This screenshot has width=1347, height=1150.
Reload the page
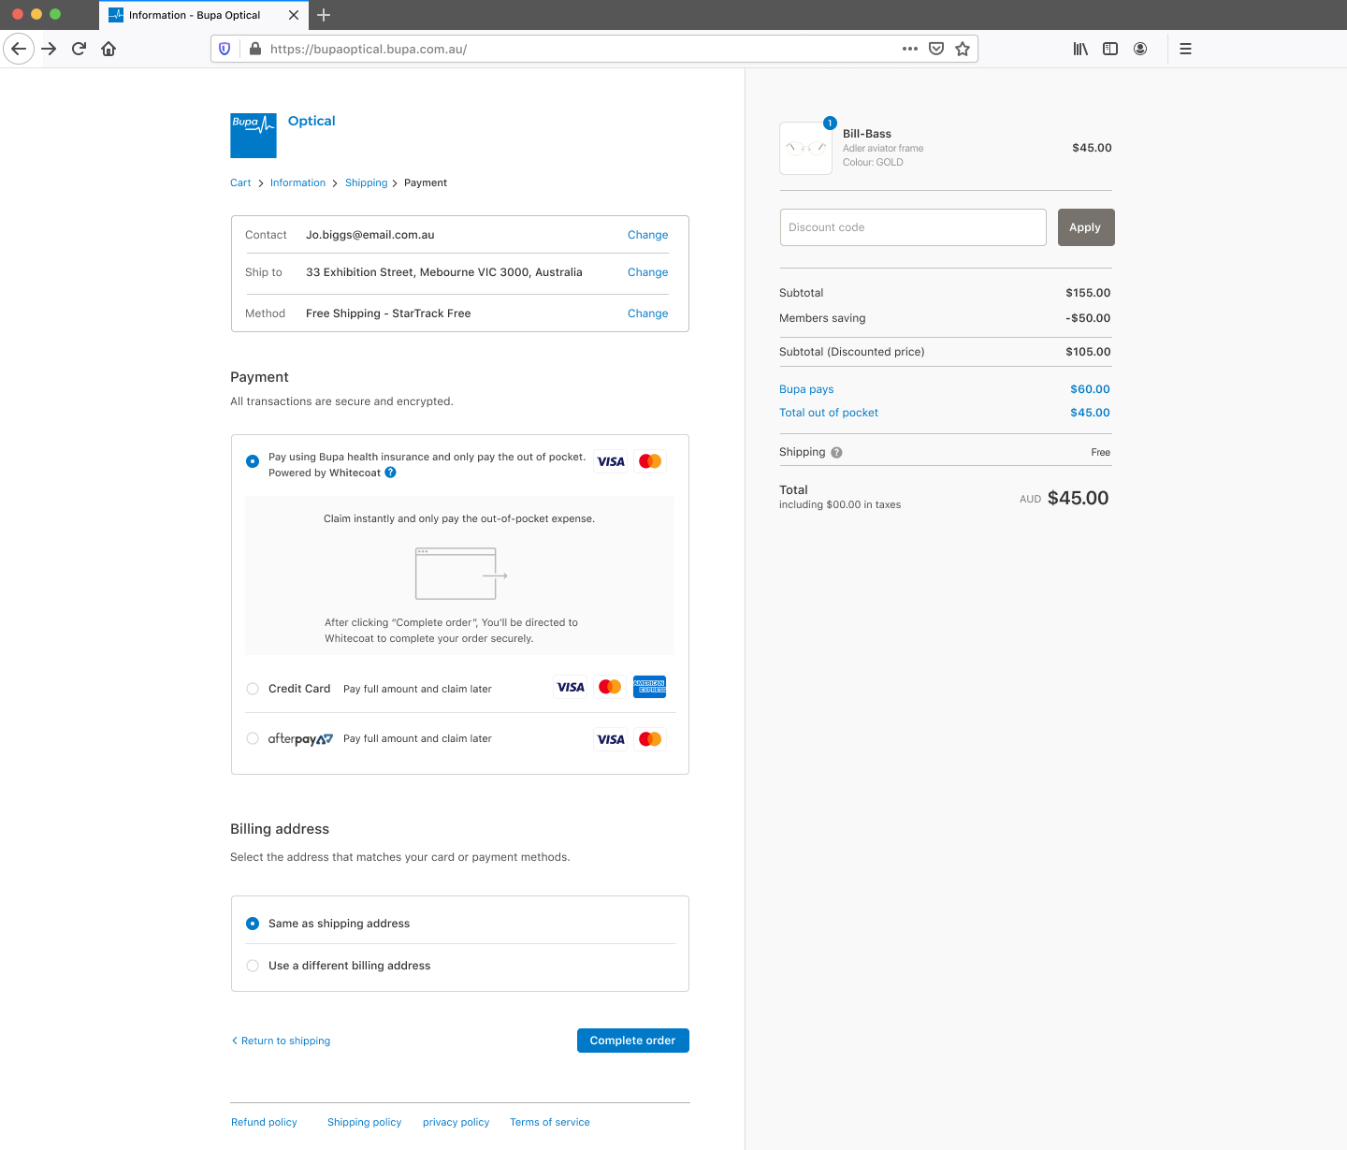[80, 49]
